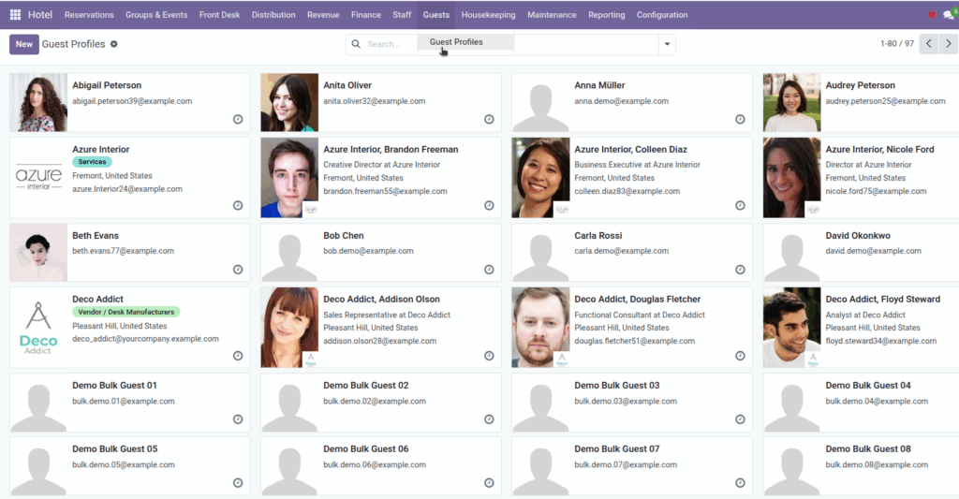Open David Okonkwo profile name
The image size is (959, 499).
858,235
